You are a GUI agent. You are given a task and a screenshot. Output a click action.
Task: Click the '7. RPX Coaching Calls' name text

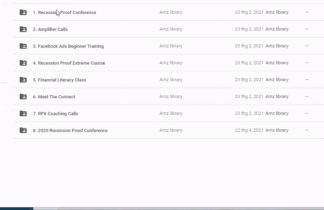pos(55,114)
